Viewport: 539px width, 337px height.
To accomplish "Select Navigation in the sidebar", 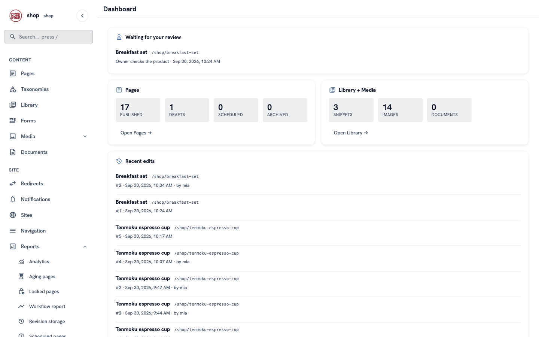I will (49, 231).
